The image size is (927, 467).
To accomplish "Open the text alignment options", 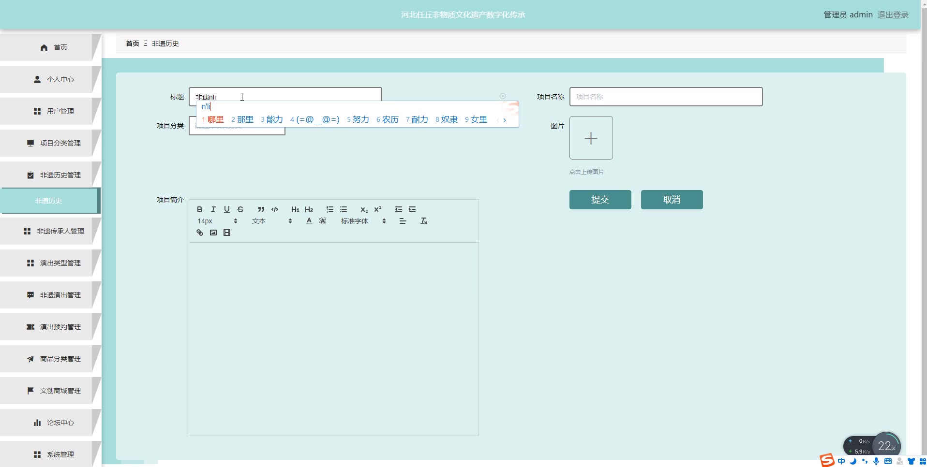I will (403, 221).
